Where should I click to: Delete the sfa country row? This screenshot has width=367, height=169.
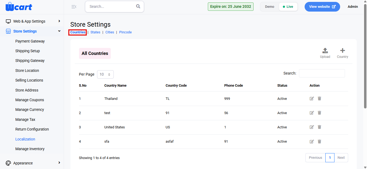pyautogui.click(x=319, y=141)
